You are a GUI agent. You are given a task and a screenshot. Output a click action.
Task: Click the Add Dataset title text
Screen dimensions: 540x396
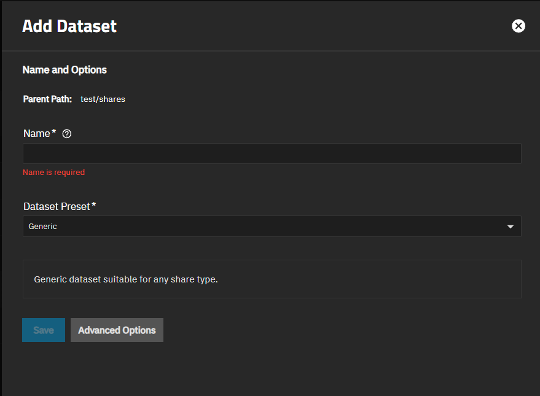pos(69,26)
